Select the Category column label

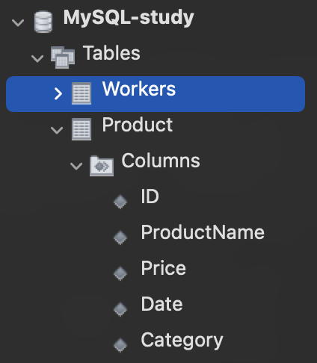coord(182,341)
